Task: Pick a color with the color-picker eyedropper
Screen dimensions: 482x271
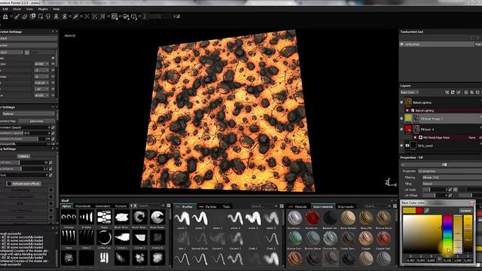Action: tap(427, 211)
